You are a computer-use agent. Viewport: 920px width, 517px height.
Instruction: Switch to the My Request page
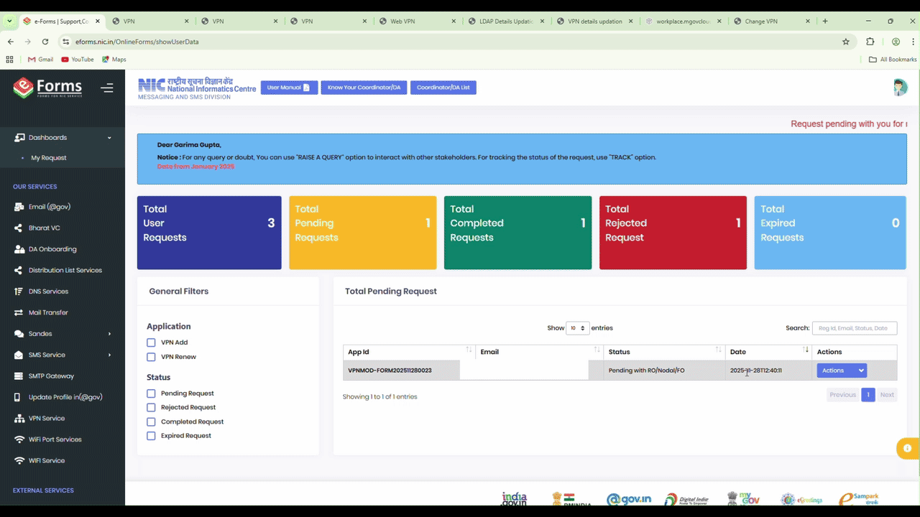(x=49, y=157)
